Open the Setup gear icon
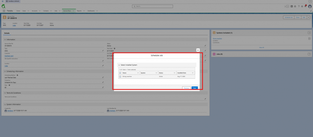Screen dimensions: 313x137 302,6
